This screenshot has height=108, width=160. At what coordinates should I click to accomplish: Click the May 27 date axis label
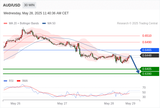pyautogui.click(x=62, y=103)
